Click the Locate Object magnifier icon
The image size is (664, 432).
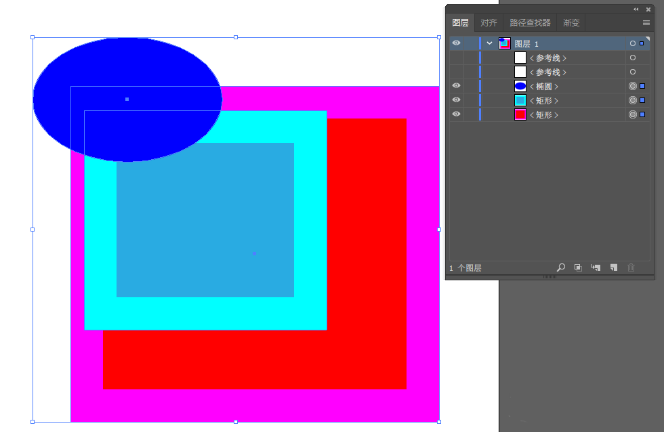pyautogui.click(x=561, y=267)
